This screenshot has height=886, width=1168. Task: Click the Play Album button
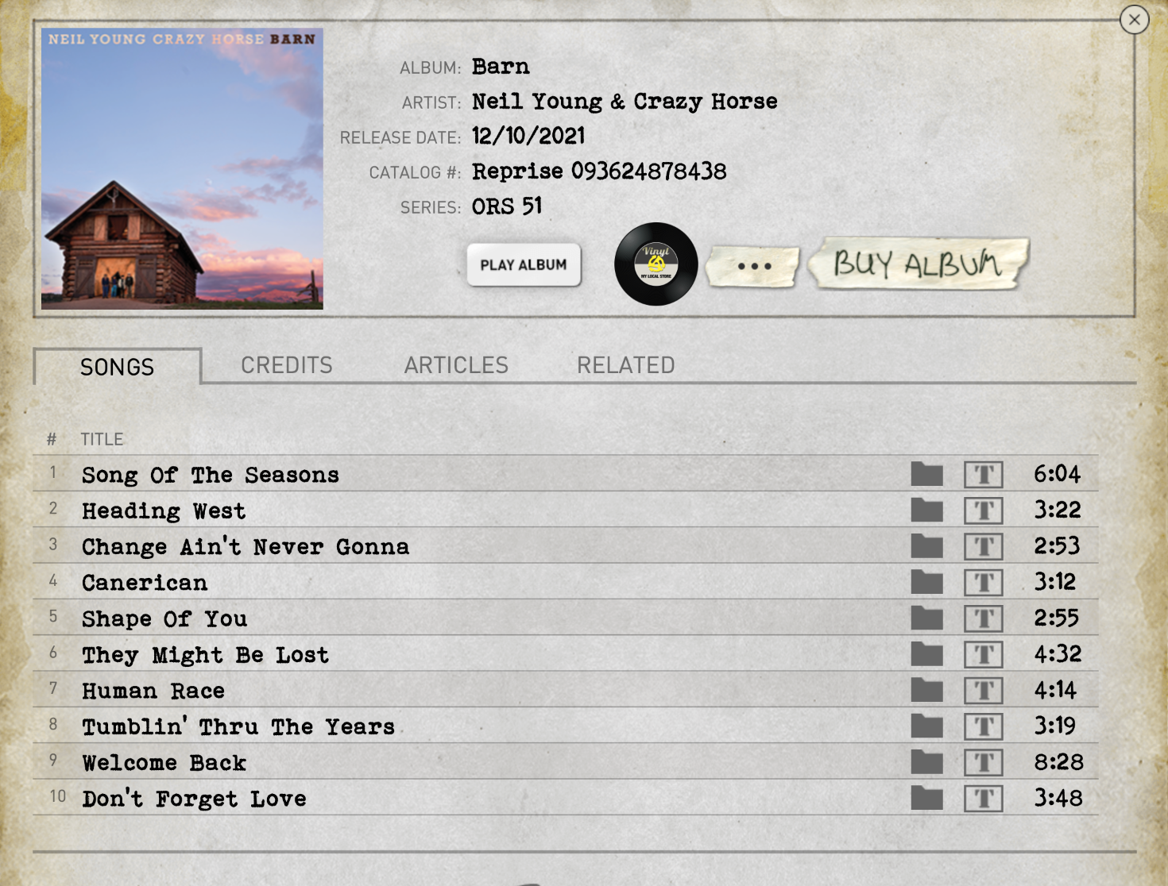click(x=524, y=264)
